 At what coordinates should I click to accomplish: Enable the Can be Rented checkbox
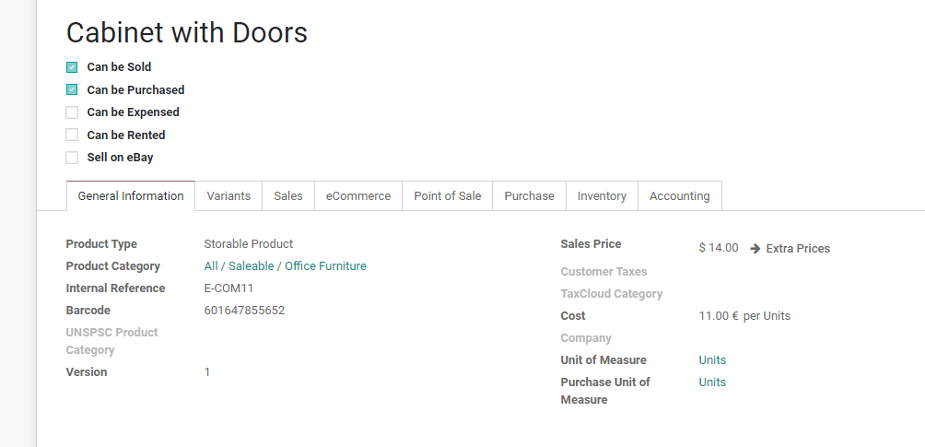72,135
